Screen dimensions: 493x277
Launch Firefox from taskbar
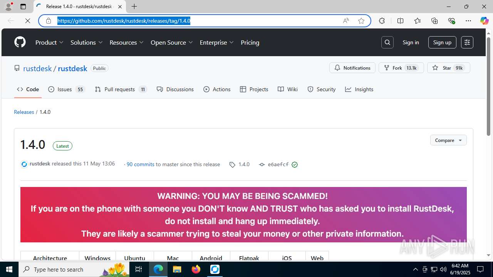click(x=196, y=269)
